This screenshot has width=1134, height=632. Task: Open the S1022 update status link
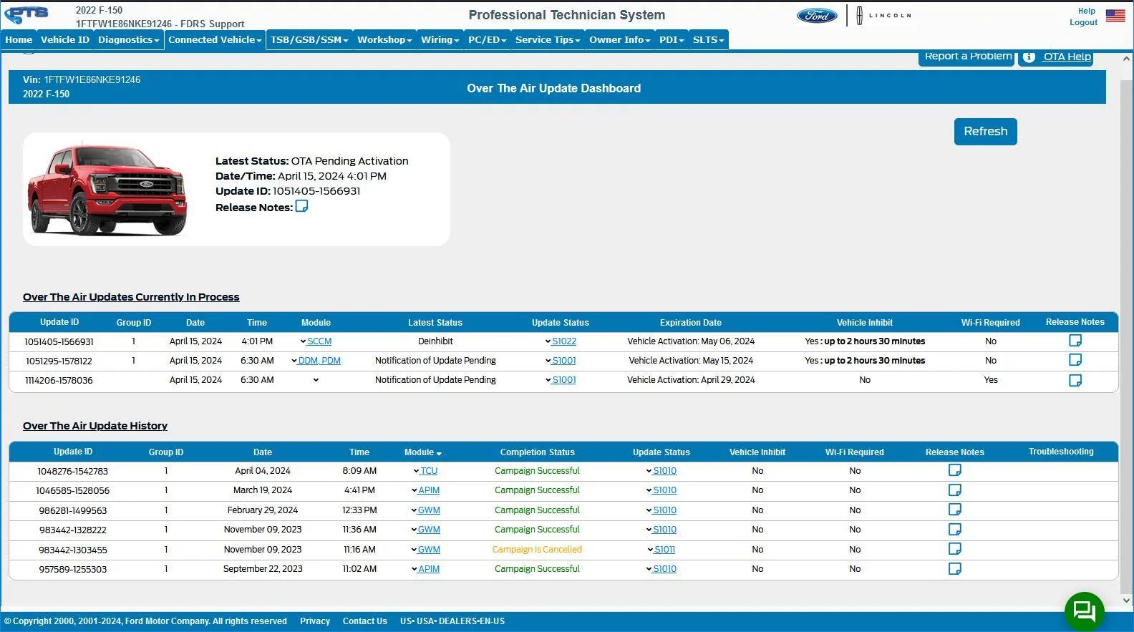(x=564, y=341)
